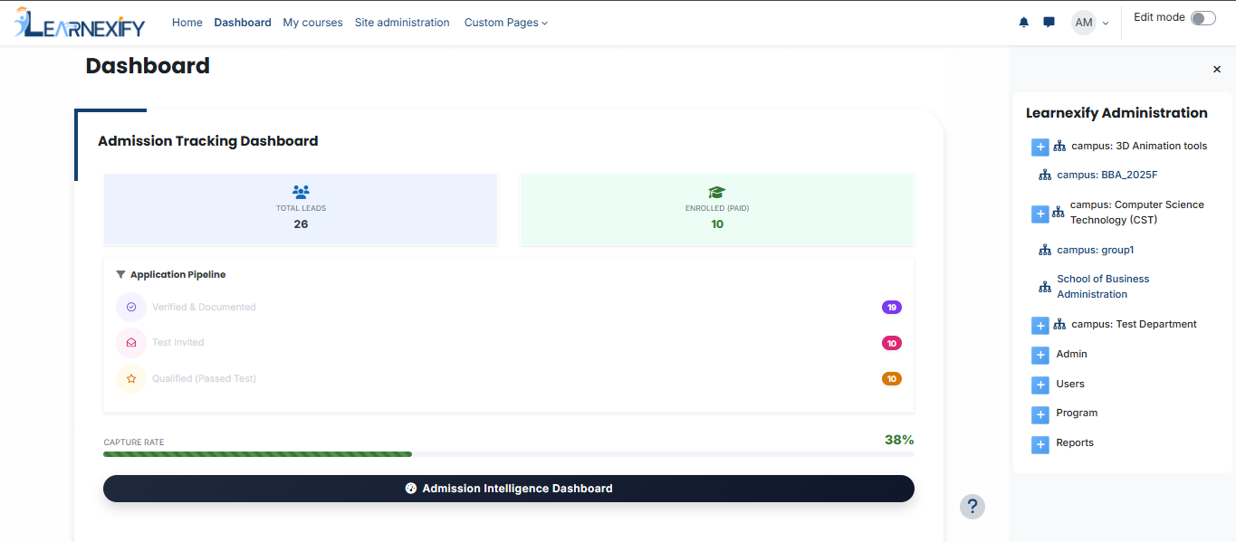
Task: Expand the campus: 3D Animation tools node
Action: coord(1040,147)
